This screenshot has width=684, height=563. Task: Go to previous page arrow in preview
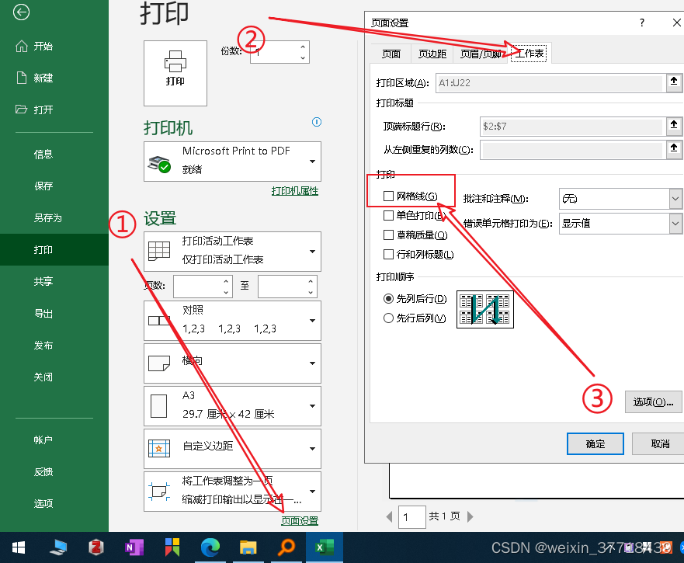390,516
